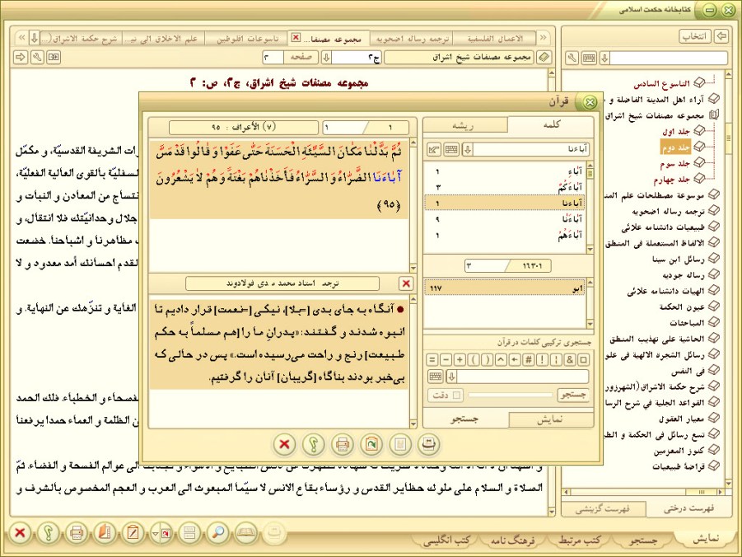Click the green copy/export icon in Quran dialog
Screen dimensions: 742x557
click(x=371, y=444)
